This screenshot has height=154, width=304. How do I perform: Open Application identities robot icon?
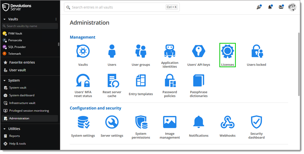[x=170, y=52]
